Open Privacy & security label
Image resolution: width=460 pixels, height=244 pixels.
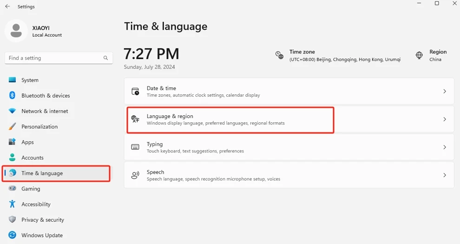[43, 220]
